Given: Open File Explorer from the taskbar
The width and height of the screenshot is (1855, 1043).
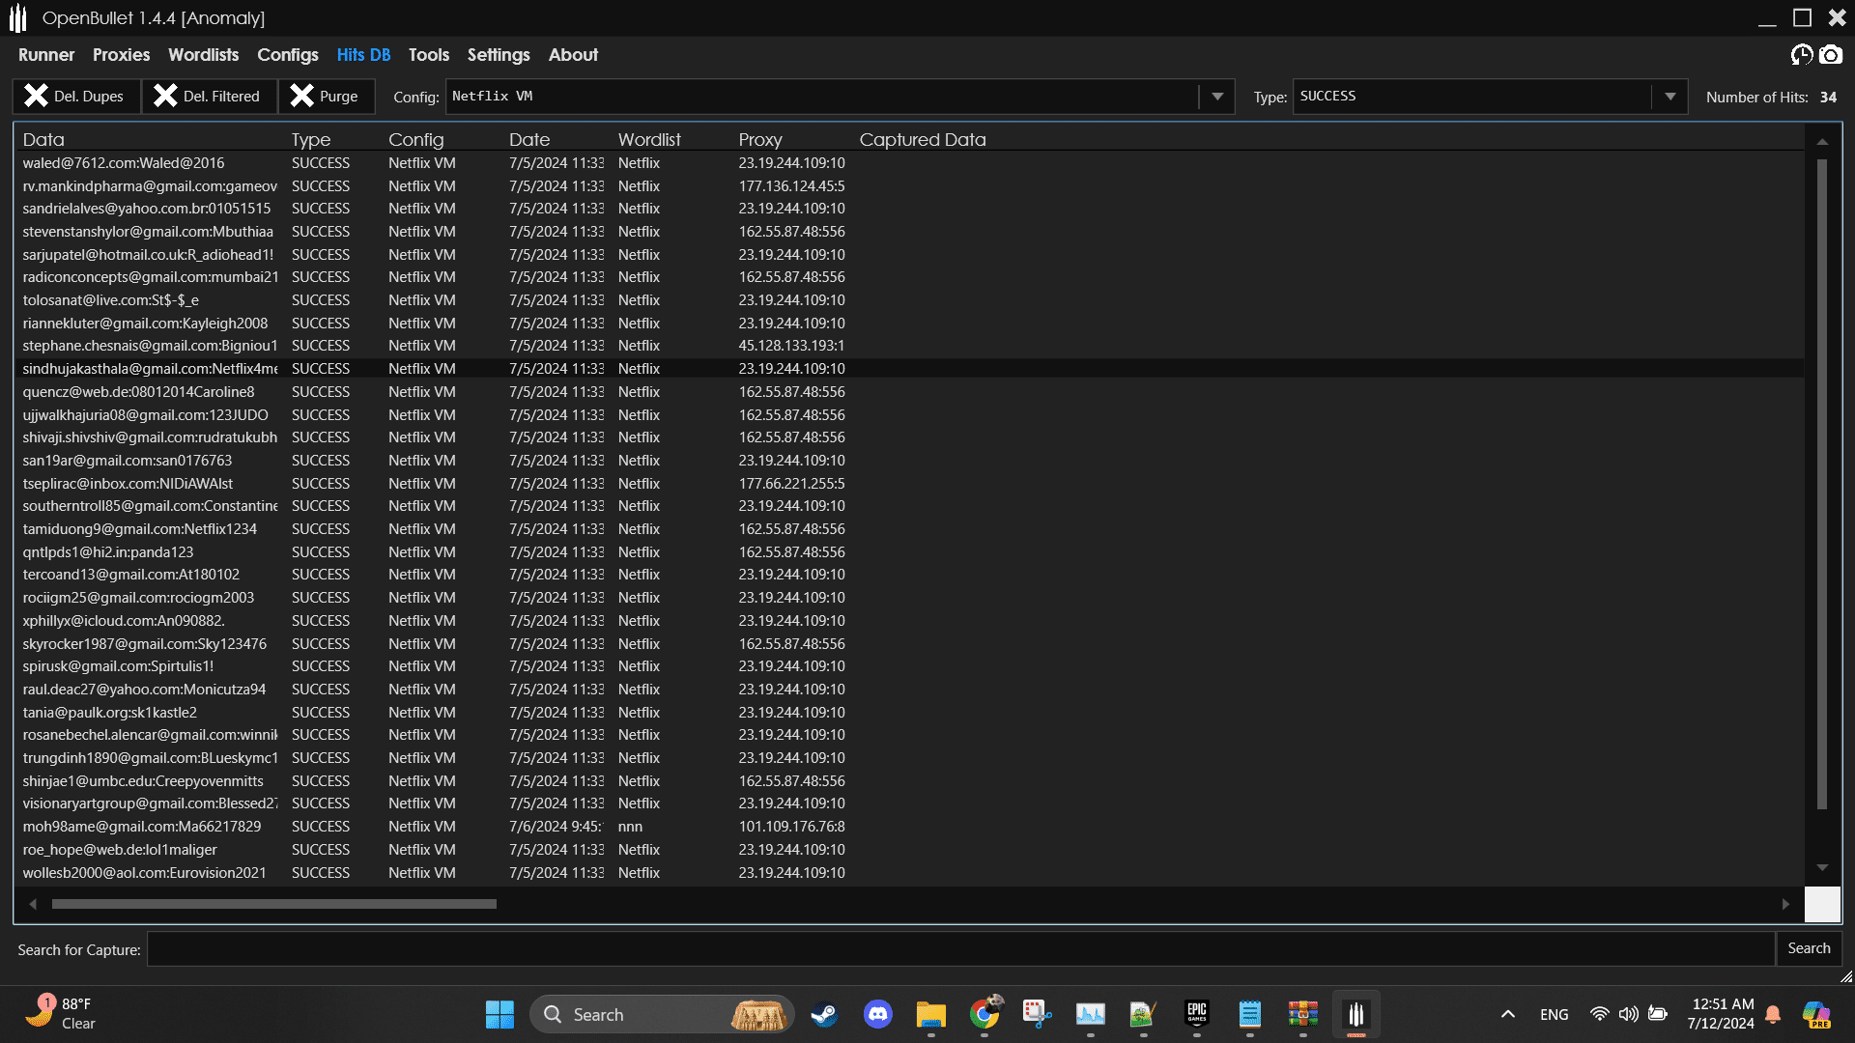Looking at the screenshot, I should click(930, 1014).
